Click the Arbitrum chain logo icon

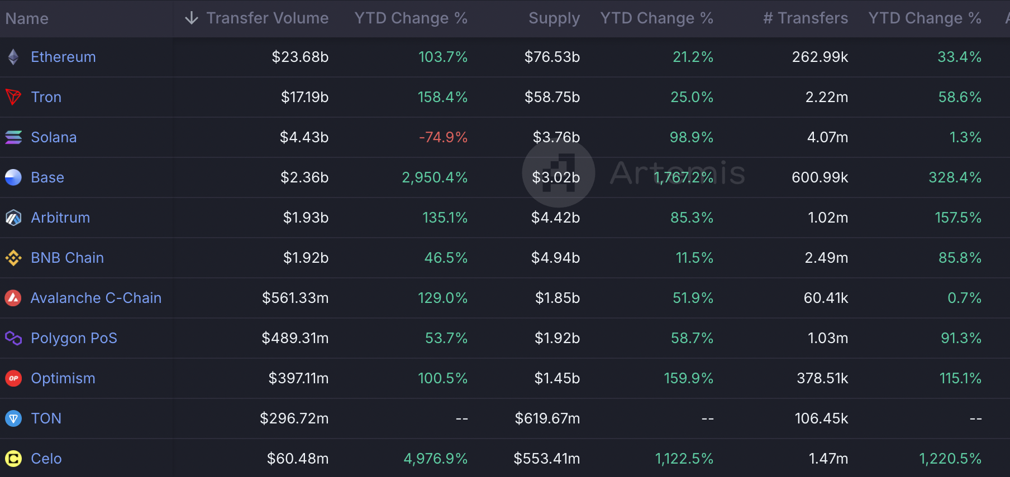(13, 218)
